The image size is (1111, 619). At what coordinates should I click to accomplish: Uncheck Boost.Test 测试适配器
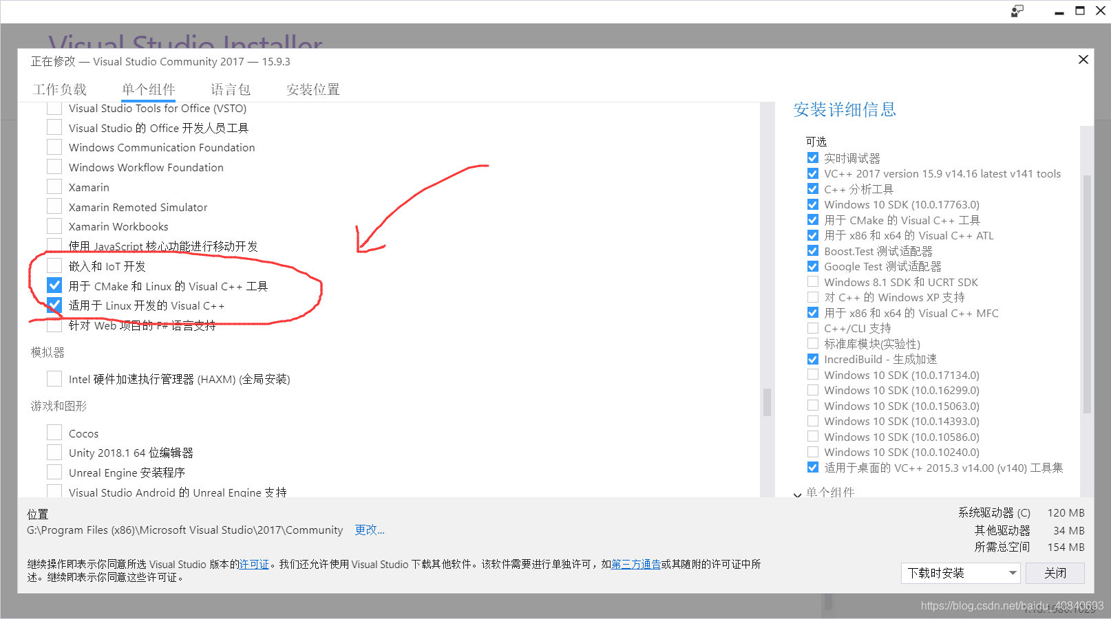(x=813, y=250)
